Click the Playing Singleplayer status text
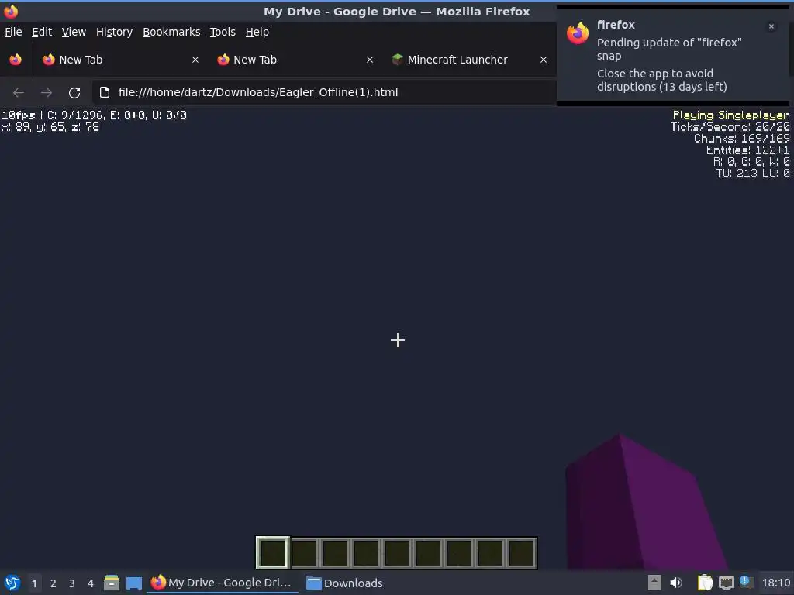Image resolution: width=794 pixels, height=595 pixels. (730, 115)
